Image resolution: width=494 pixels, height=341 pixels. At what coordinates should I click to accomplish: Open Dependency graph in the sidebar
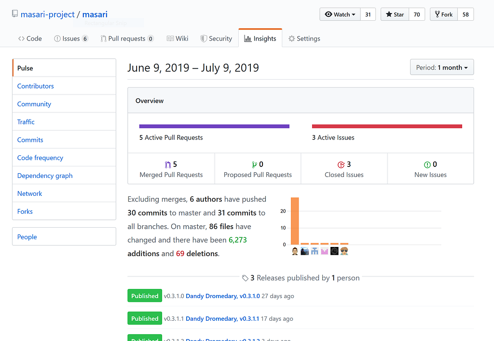64,176
